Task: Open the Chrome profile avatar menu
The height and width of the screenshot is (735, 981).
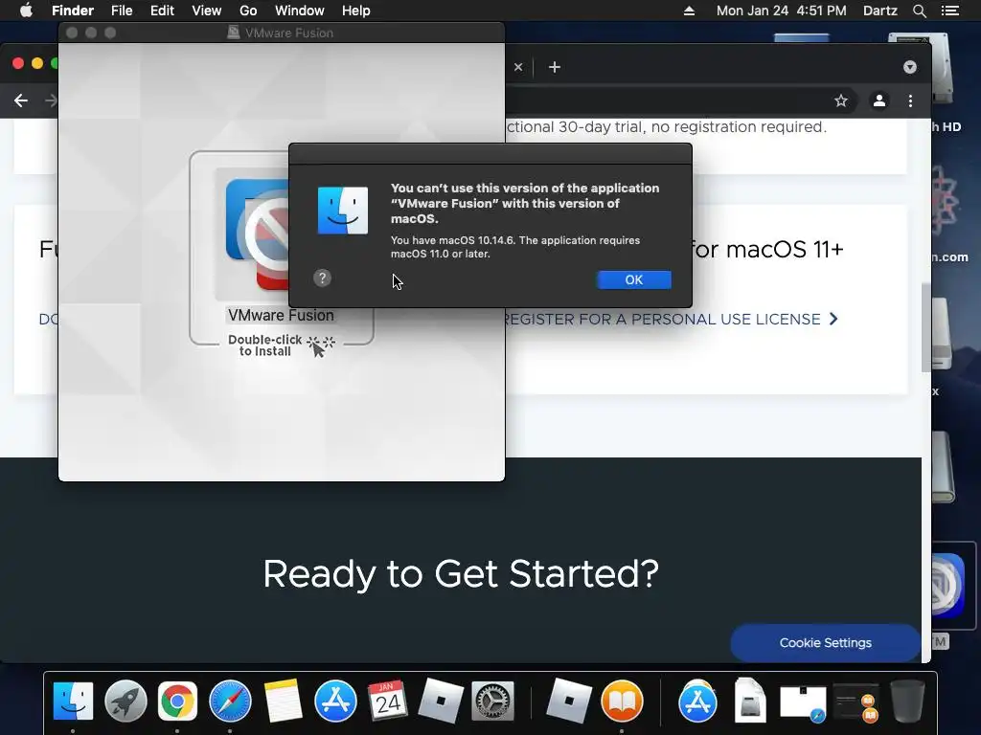Action: point(879,100)
